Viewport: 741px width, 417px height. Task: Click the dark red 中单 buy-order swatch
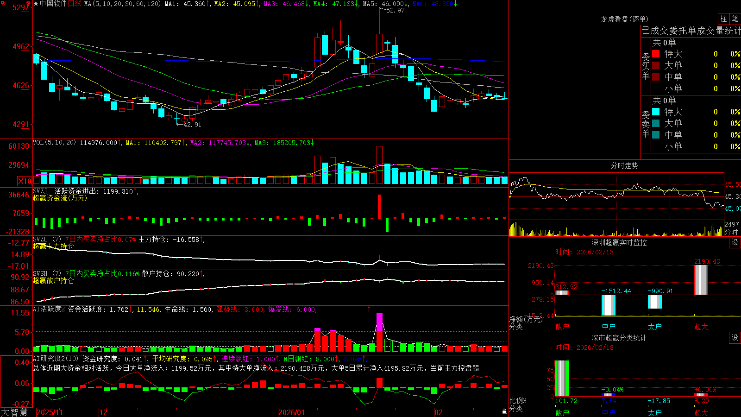[656, 76]
